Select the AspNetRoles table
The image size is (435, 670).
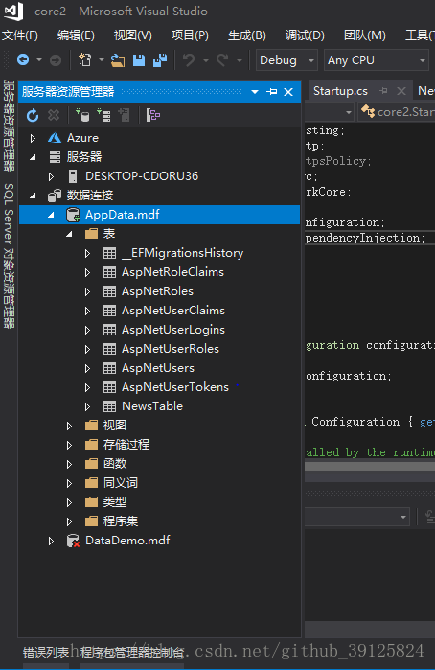[x=157, y=291]
